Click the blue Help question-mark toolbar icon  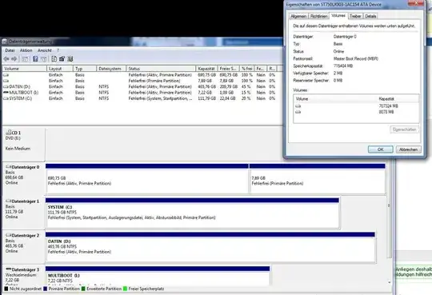(35, 59)
